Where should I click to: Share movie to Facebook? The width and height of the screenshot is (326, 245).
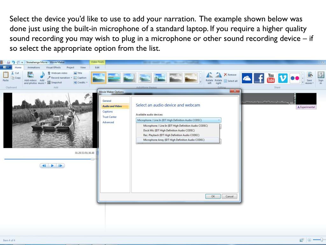[x=259, y=78]
